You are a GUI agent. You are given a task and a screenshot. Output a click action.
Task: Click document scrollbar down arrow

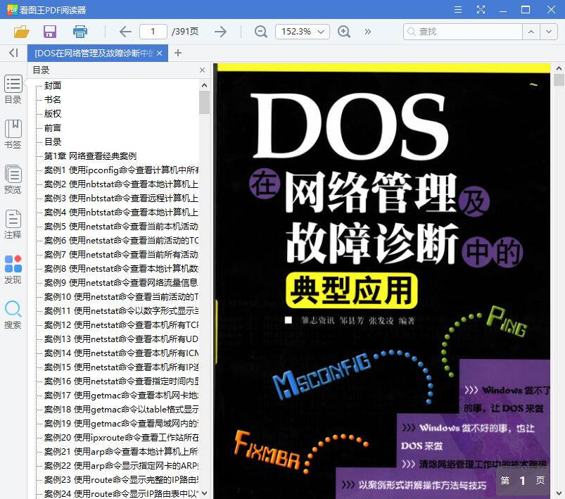coord(559,493)
